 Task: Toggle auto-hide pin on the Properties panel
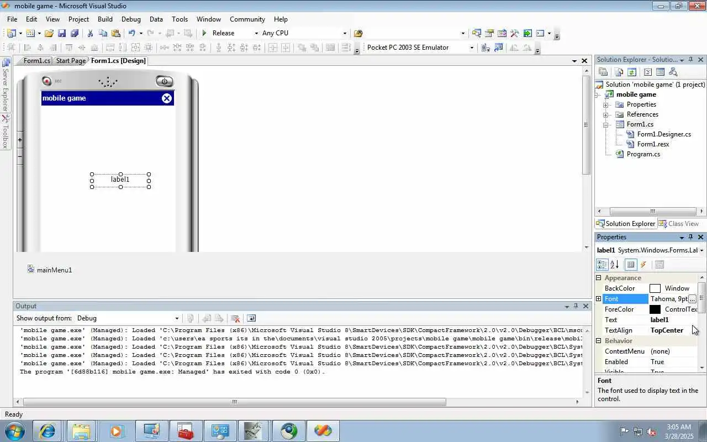[x=690, y=237]
